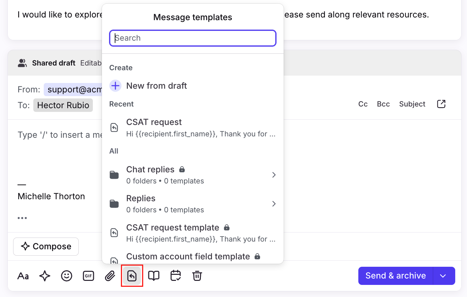Open the text formatting (Aa) options
This screenshot has width=467, height=297.
click(23, 276)
